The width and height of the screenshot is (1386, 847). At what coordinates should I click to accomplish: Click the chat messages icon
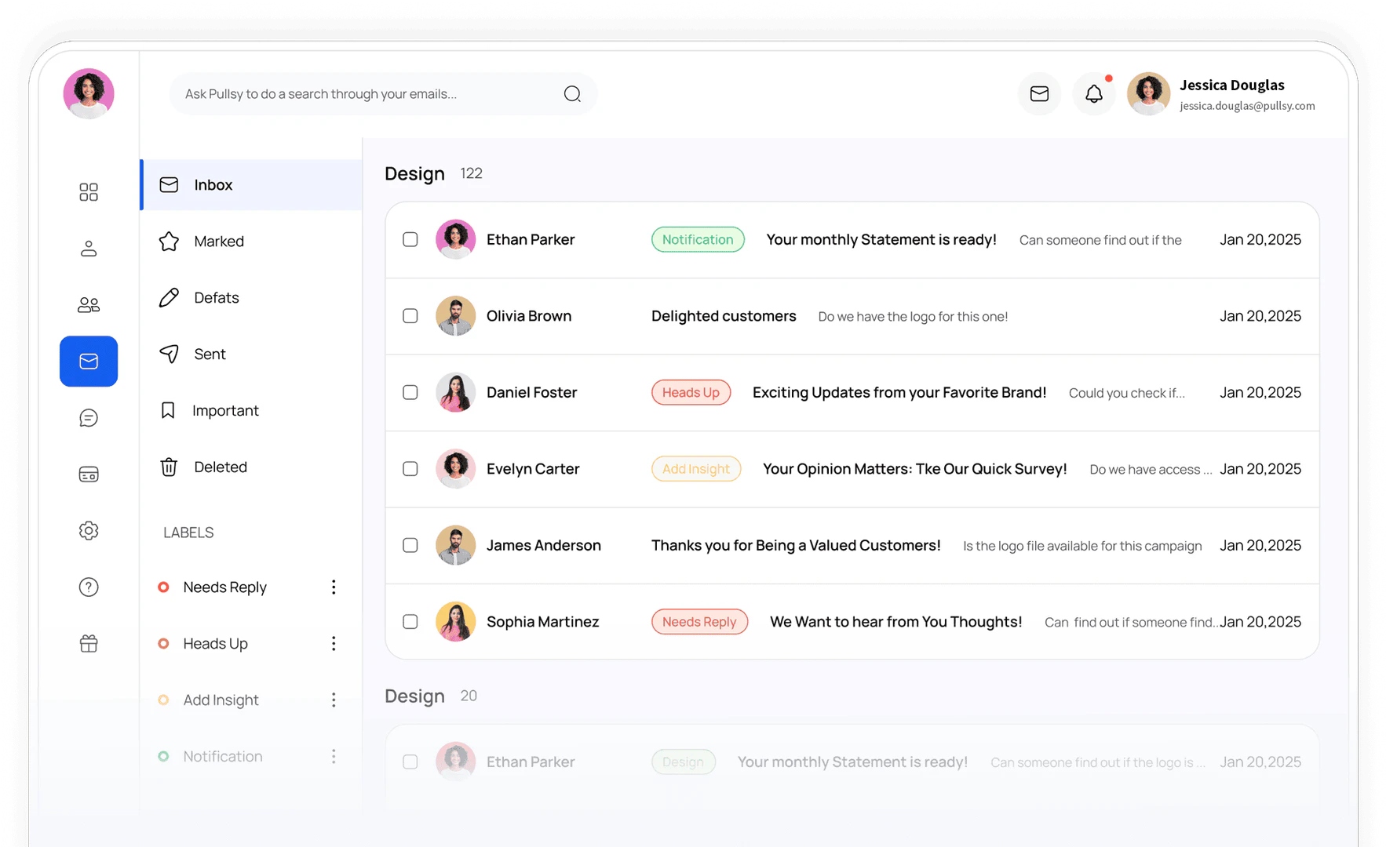[88, 417]
